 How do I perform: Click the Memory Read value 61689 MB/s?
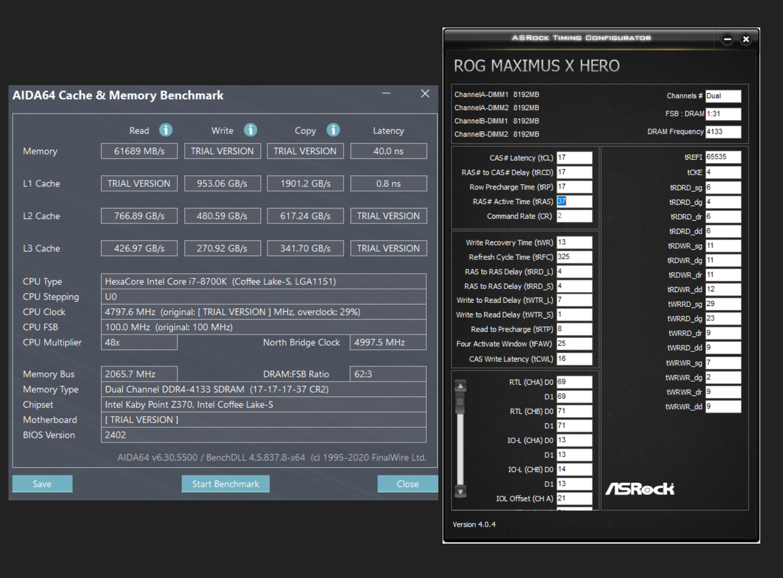[x=139, y=151]
